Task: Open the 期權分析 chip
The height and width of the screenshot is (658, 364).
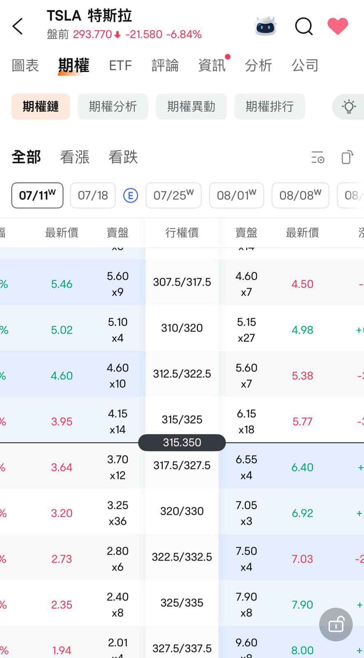Action: point(113,107)
